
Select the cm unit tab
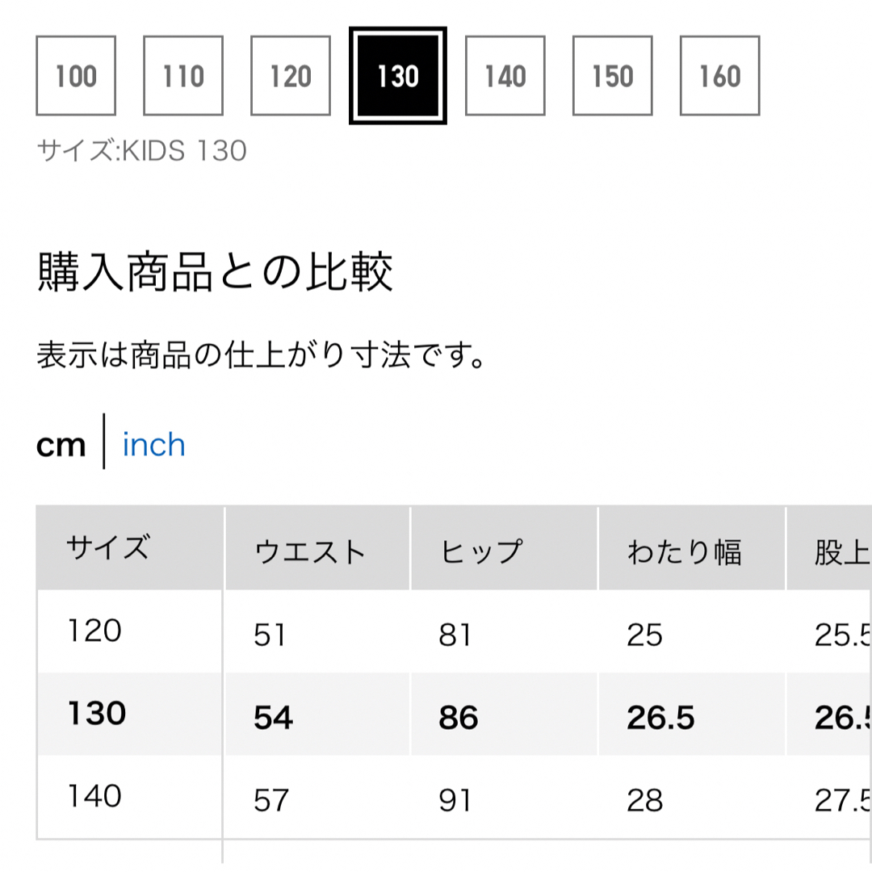(x=61, y=446)
